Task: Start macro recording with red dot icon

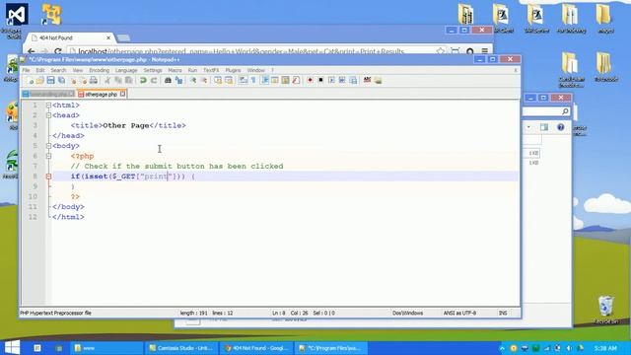Action: pos(310,81)
